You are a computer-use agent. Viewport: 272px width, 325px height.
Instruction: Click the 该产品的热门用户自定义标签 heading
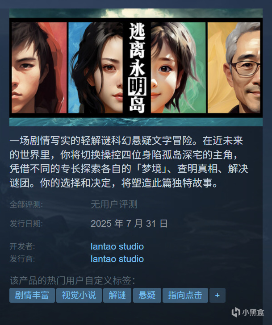(72, 281)
